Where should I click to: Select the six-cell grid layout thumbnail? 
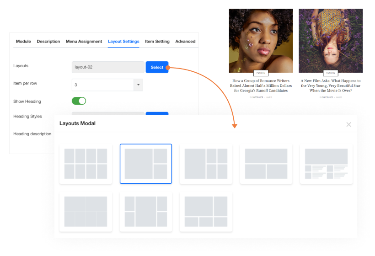click(86, 164)
